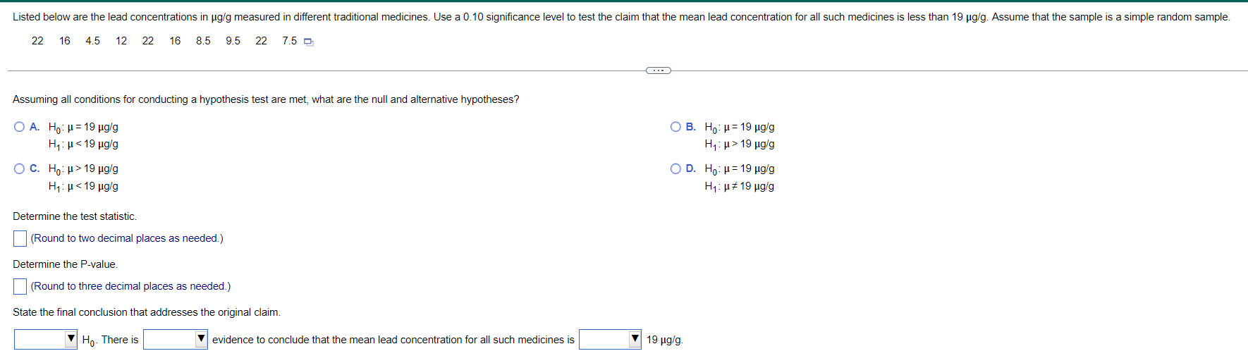Focus the P-value answer box
The image size is (1248, 363).
[20, 286]
